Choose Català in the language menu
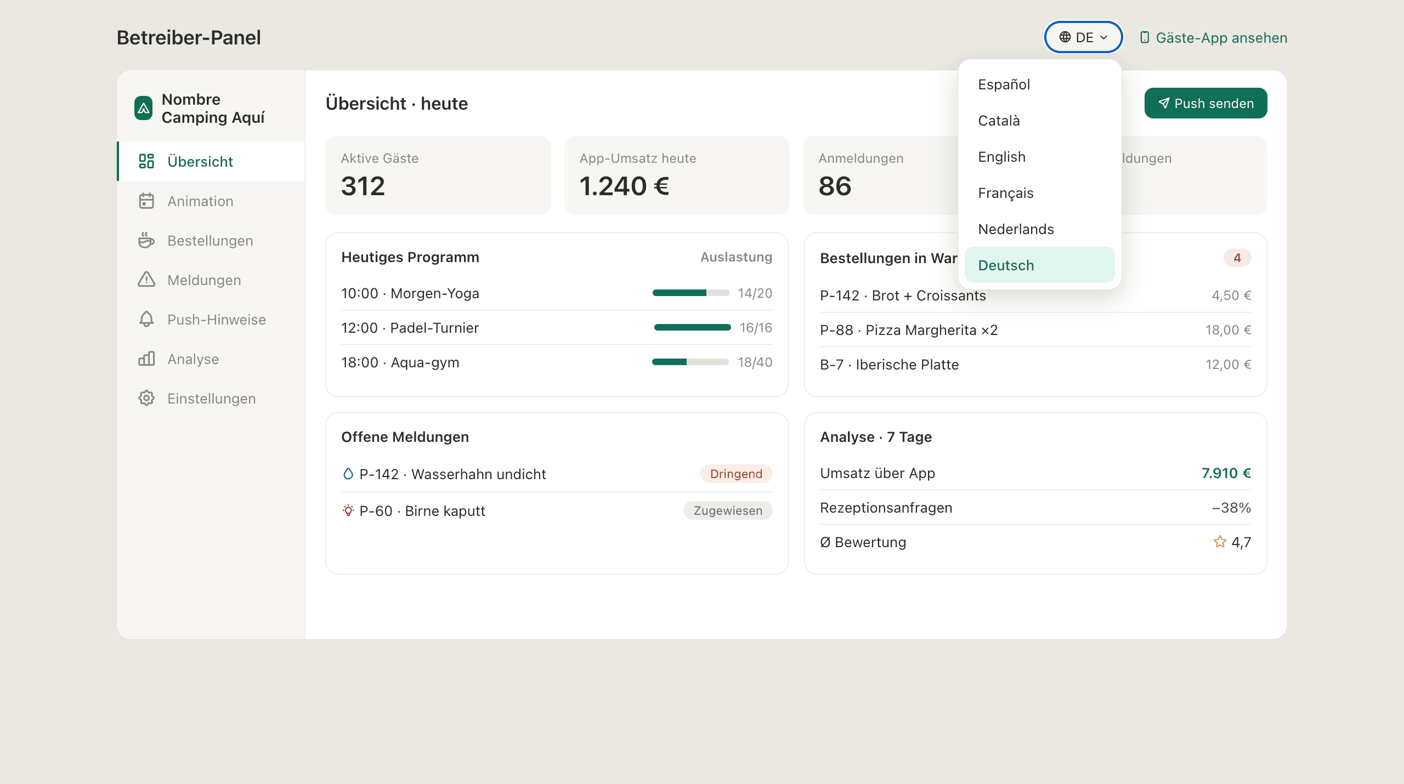Viewport: 1404px width, 784px height. [1039, 121]
